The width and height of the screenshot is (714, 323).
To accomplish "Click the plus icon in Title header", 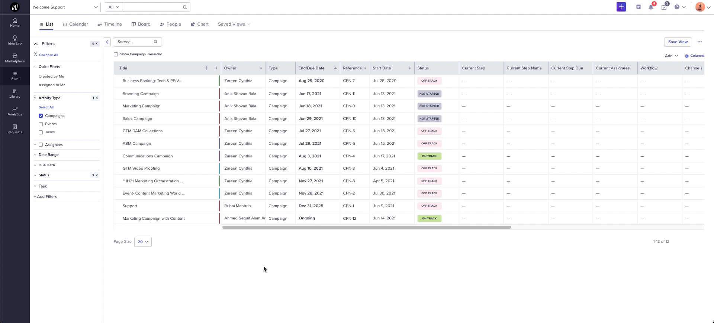I will pos(206,68).
